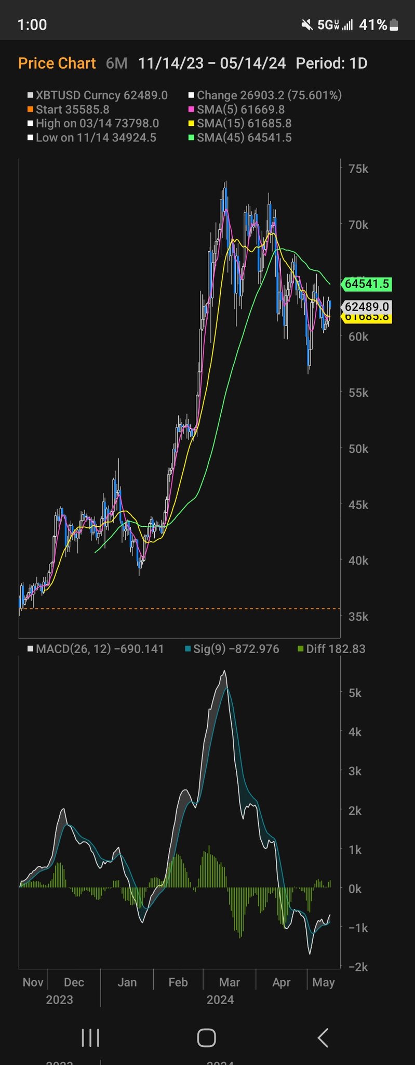The height and width of the screenshot is (1065, 415).
Task: Tap the Mar label on time axis
Action: (230, 982)
